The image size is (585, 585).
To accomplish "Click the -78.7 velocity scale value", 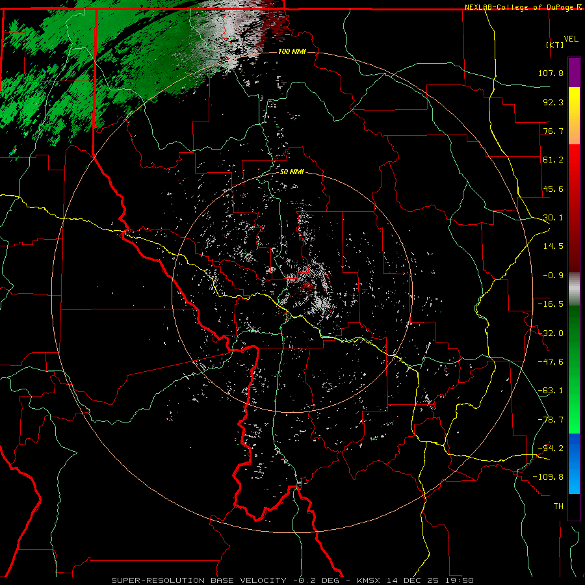I will click(x=551, y=420).
